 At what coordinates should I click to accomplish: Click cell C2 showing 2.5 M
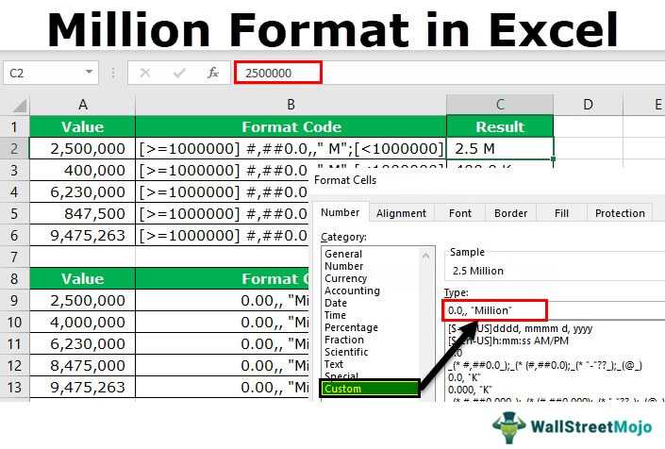(500, 148)
